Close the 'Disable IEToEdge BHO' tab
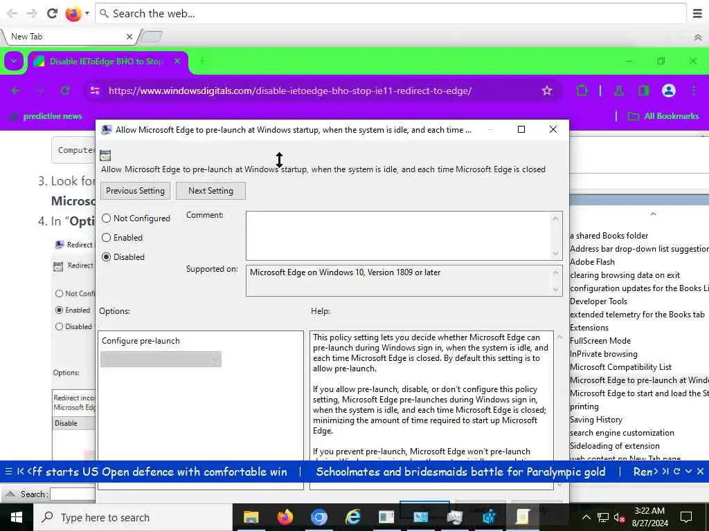The height and width of the screenshot is (531, 709). point(177,61)
